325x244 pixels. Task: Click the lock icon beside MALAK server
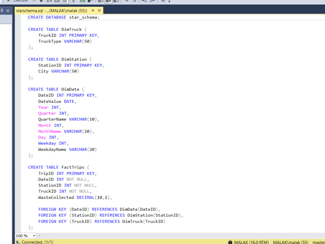click(x=230, y=242)
